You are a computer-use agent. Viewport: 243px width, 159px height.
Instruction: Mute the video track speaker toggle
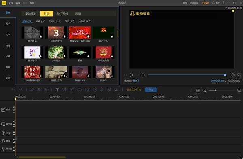click(x=14, y=107)
